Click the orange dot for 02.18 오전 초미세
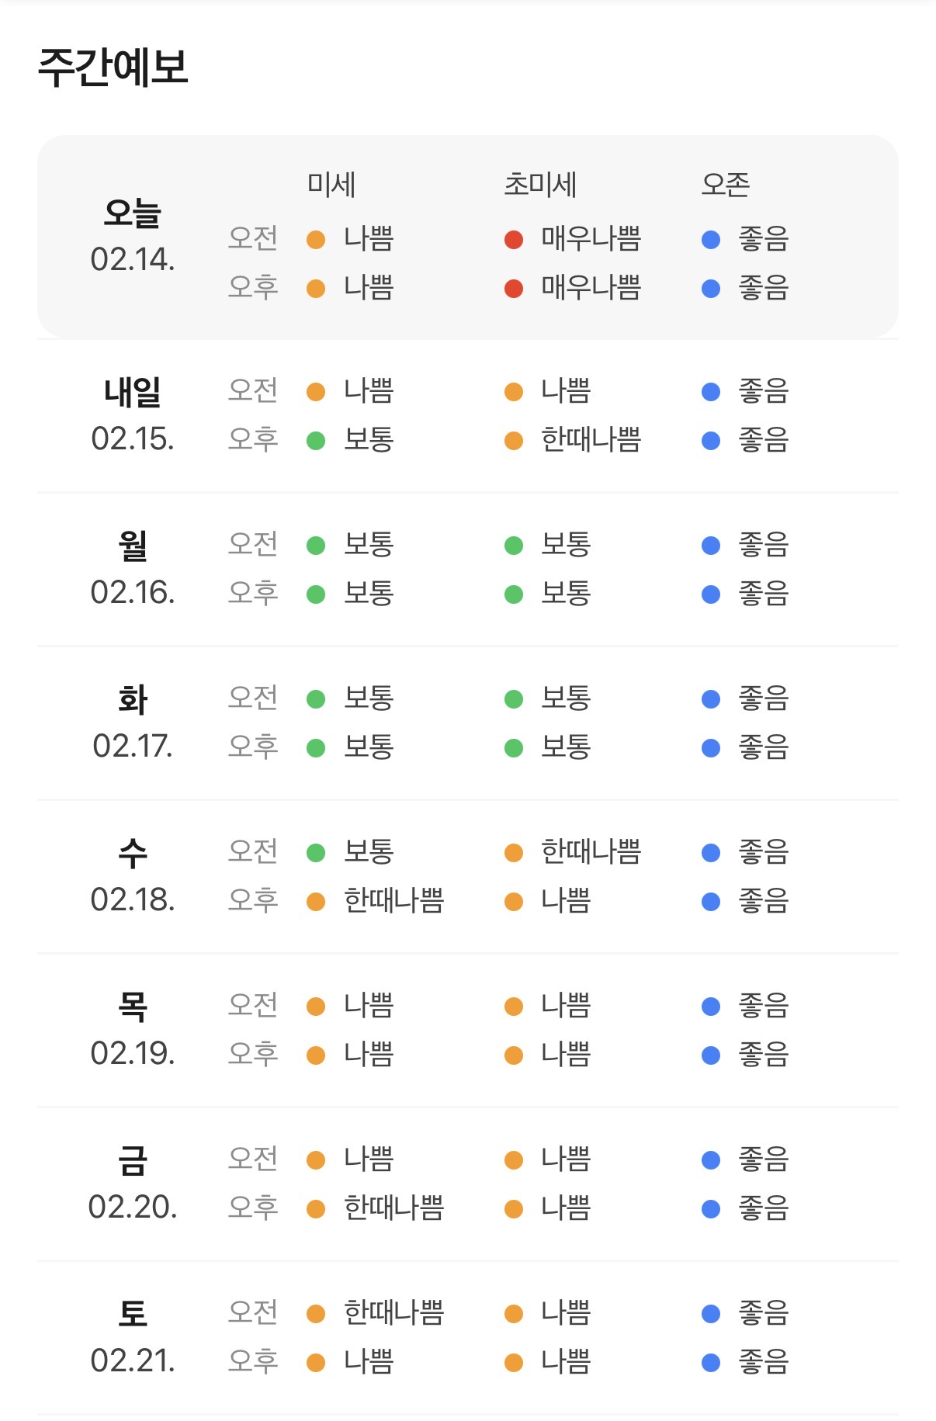Image resolution: width=936 pixels, height=1421 pixels. (x=513, y=853)
